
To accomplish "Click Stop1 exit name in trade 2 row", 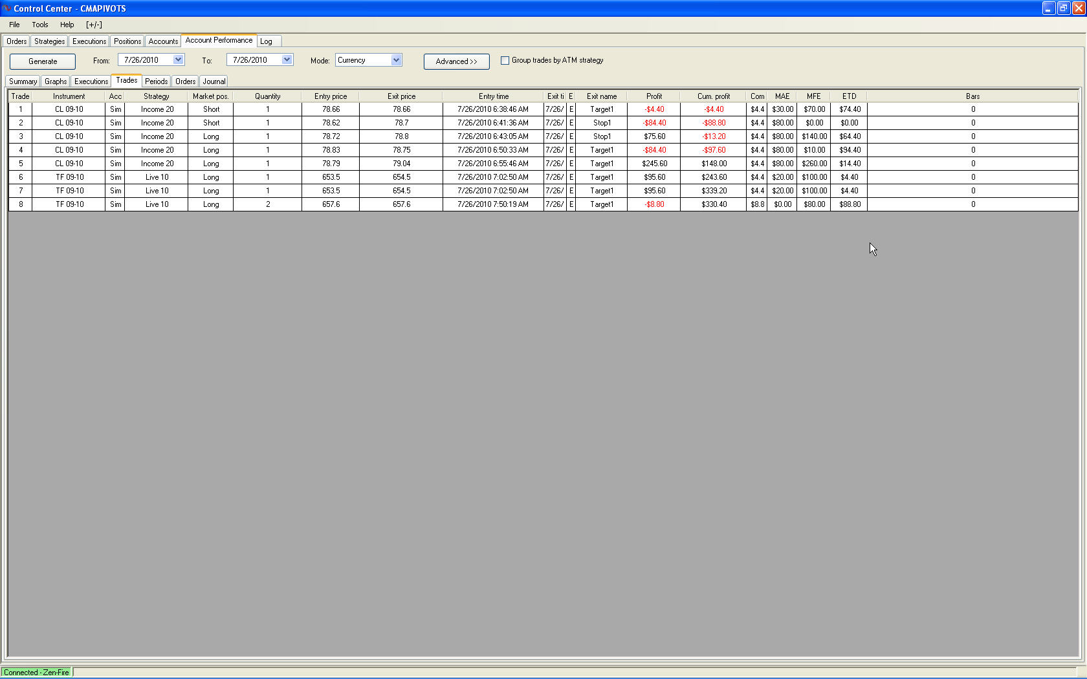I will click(602, 123).
